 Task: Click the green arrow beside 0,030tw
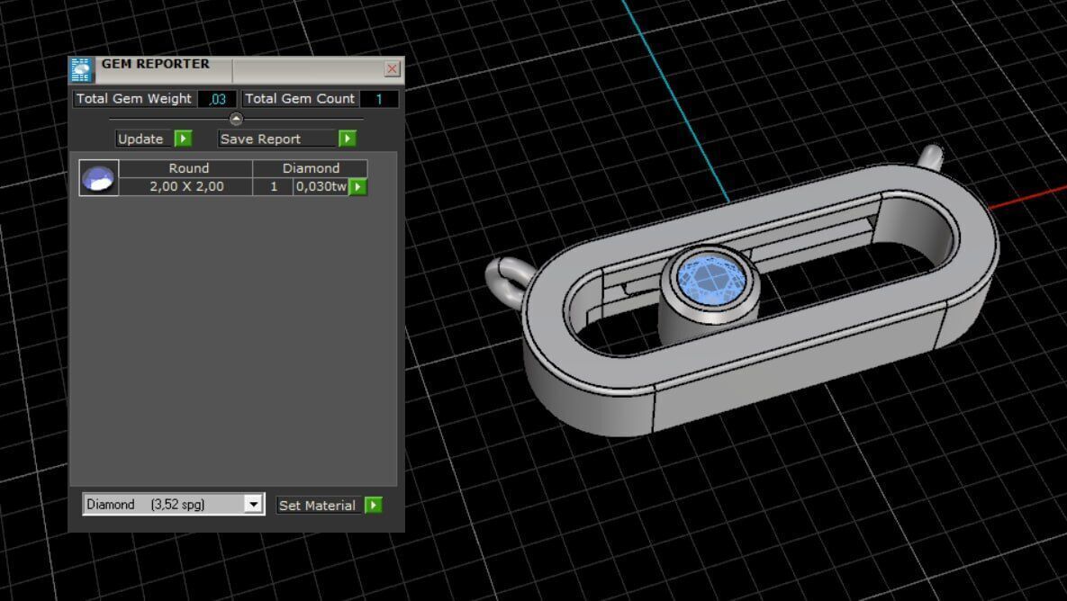[x=358, y=187]
